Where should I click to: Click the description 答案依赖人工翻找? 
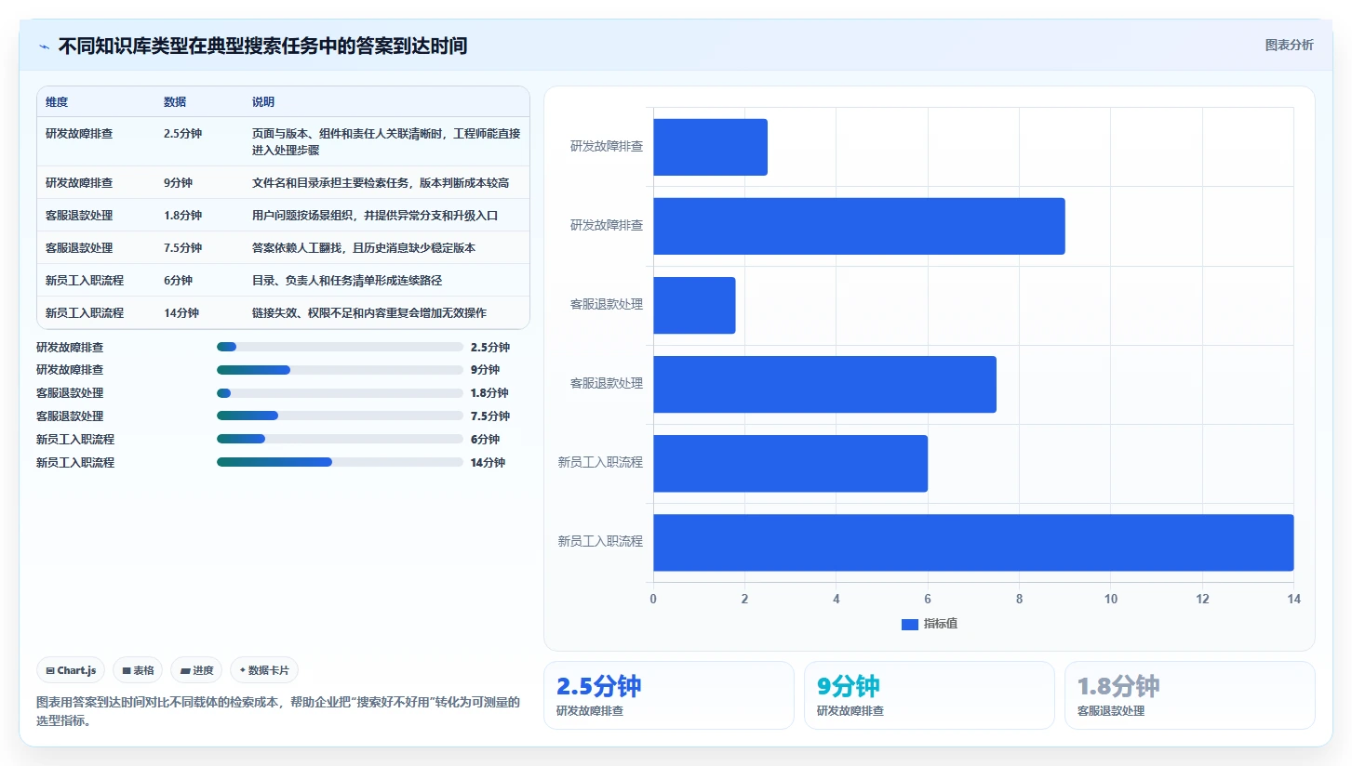[364, 247]
